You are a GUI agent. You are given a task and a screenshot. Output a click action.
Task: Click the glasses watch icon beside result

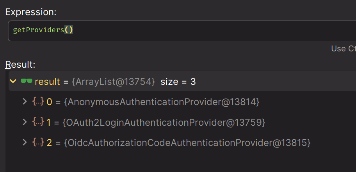(26, 81)
